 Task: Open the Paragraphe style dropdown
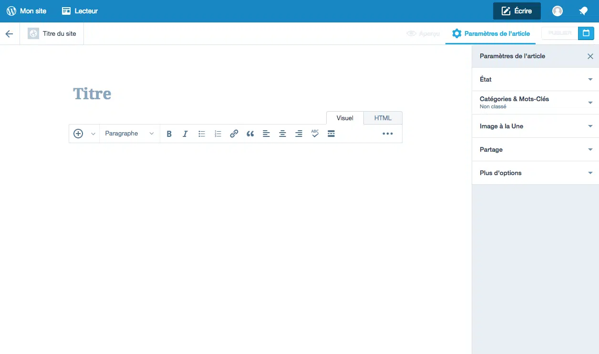point(129,134)
